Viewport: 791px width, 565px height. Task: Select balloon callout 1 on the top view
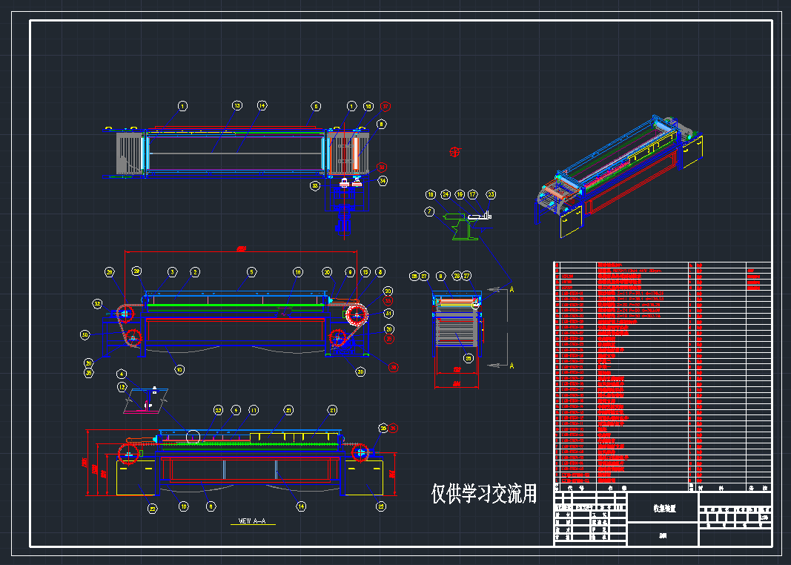tap(182, 106)
